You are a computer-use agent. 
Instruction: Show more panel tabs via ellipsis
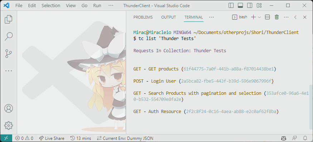211,17
